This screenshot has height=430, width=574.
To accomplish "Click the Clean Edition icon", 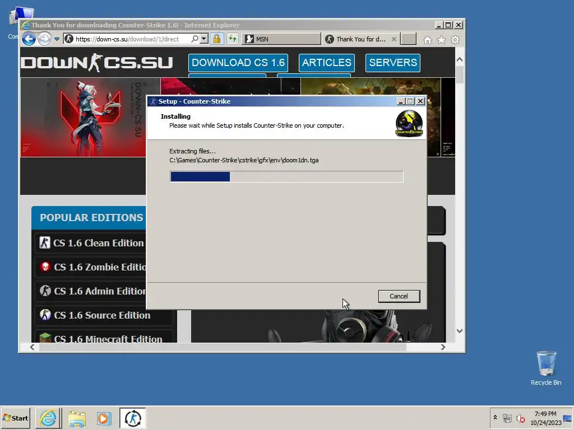I will click(45, 242).
